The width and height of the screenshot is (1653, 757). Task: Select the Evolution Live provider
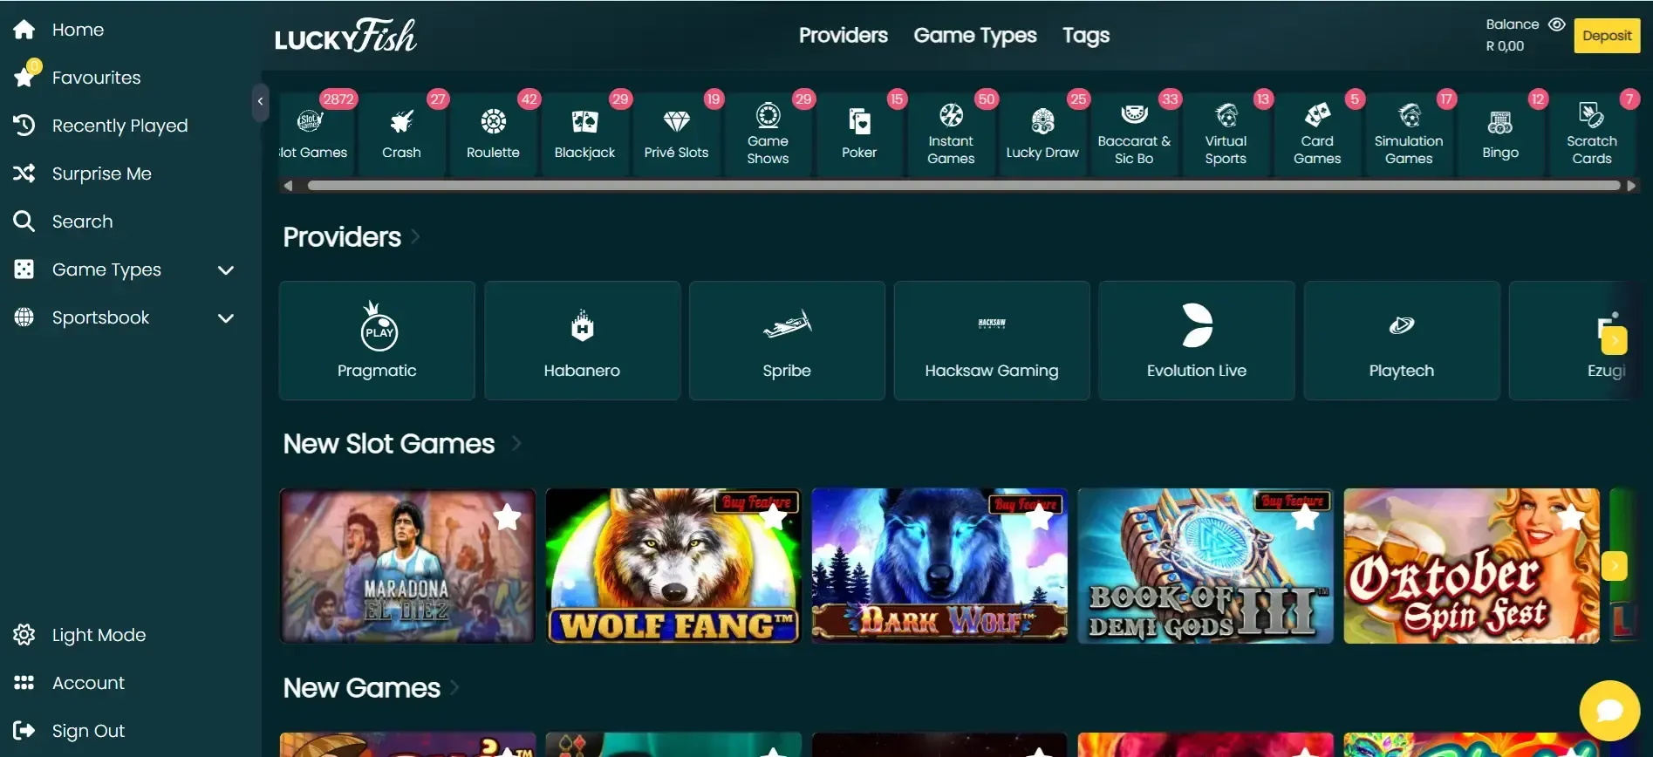pyautogui.click(x=1197, y=340)
